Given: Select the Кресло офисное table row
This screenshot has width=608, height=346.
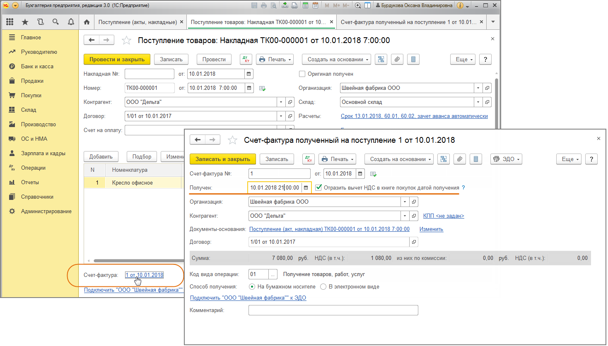Looking at the screenshot, I should click(x=134, y=183).
